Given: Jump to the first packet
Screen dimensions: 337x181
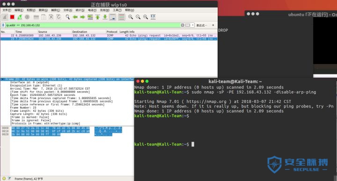Looking at the screenshot, I should (x=97, y=17).
